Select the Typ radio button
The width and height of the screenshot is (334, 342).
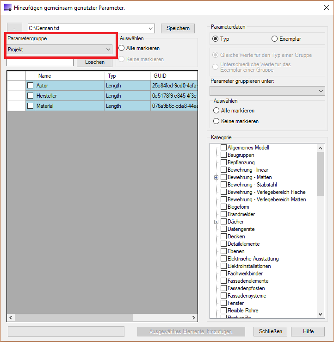pos(216,39)
